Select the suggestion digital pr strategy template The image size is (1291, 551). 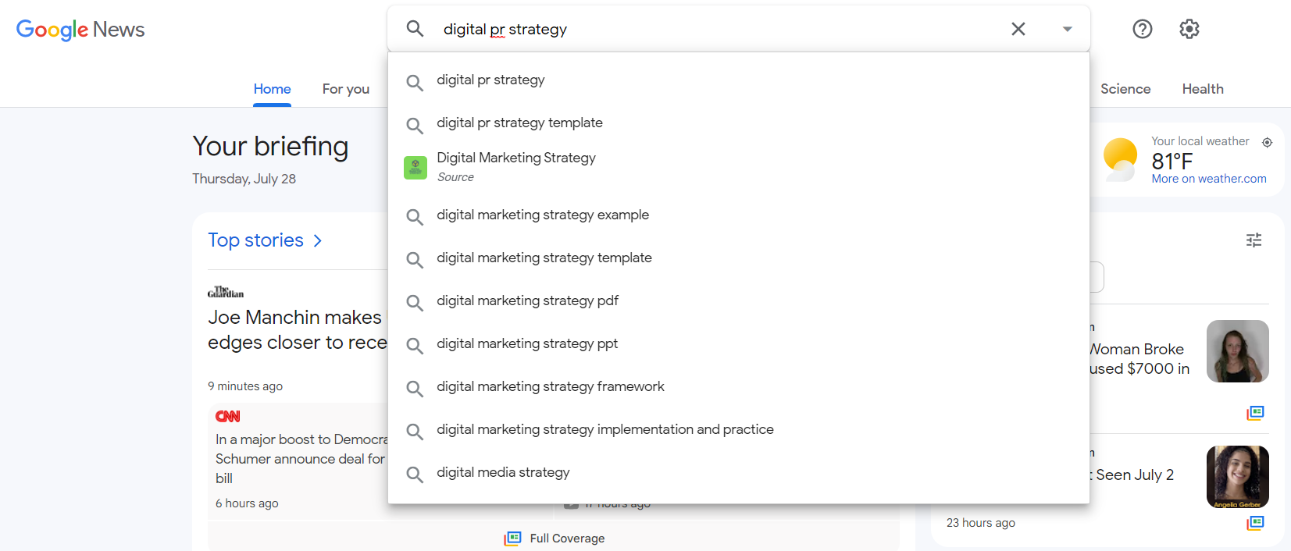click(x=520, y=123)
